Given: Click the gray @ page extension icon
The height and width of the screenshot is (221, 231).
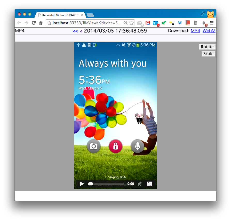Looking at the screenshot, I should click(x=195, y=23).
